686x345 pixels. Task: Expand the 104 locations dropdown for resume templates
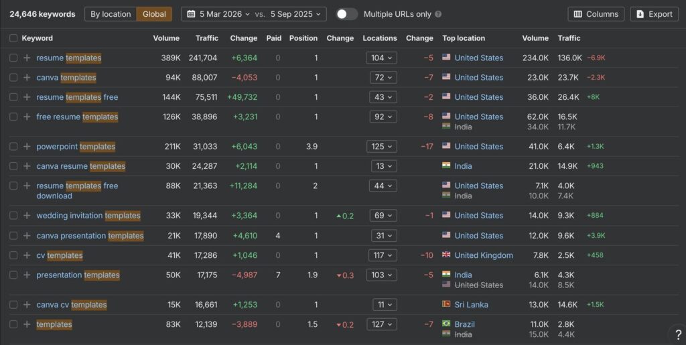[x=381, y=58]
